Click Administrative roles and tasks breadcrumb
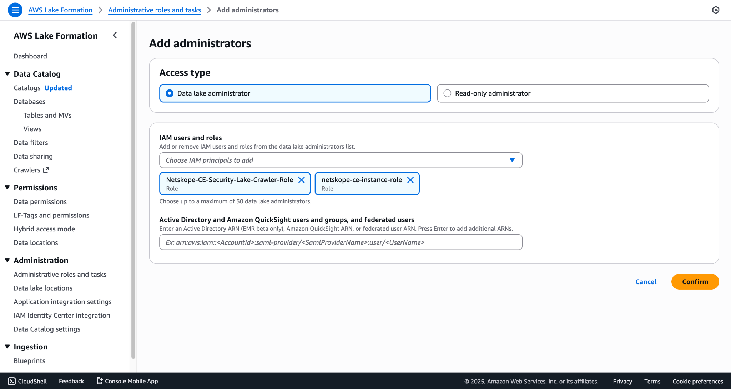The image size is (731, 389). click(155, 10)
